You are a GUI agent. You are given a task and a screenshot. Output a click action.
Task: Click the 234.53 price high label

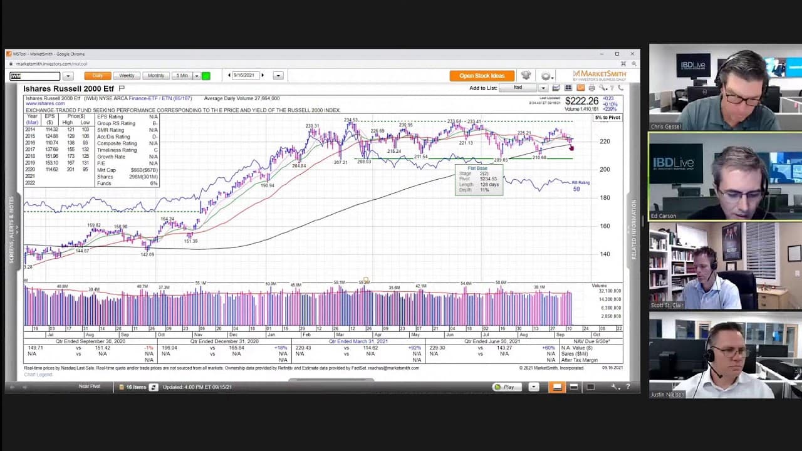351,120
